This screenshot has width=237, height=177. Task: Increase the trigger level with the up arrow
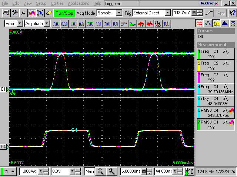[200, 11]
